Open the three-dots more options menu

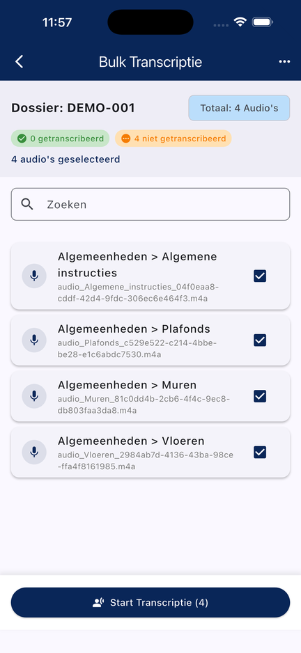pyautogui.click(x=284, y=62)
